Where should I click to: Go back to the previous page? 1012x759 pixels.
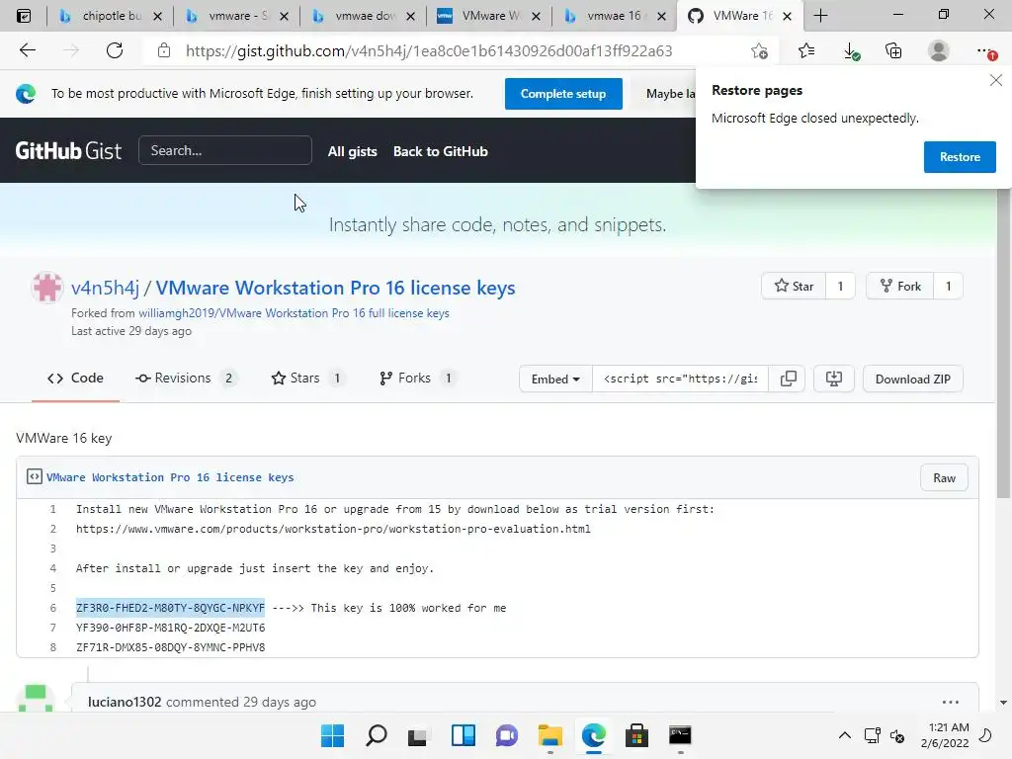click(27, 50)
